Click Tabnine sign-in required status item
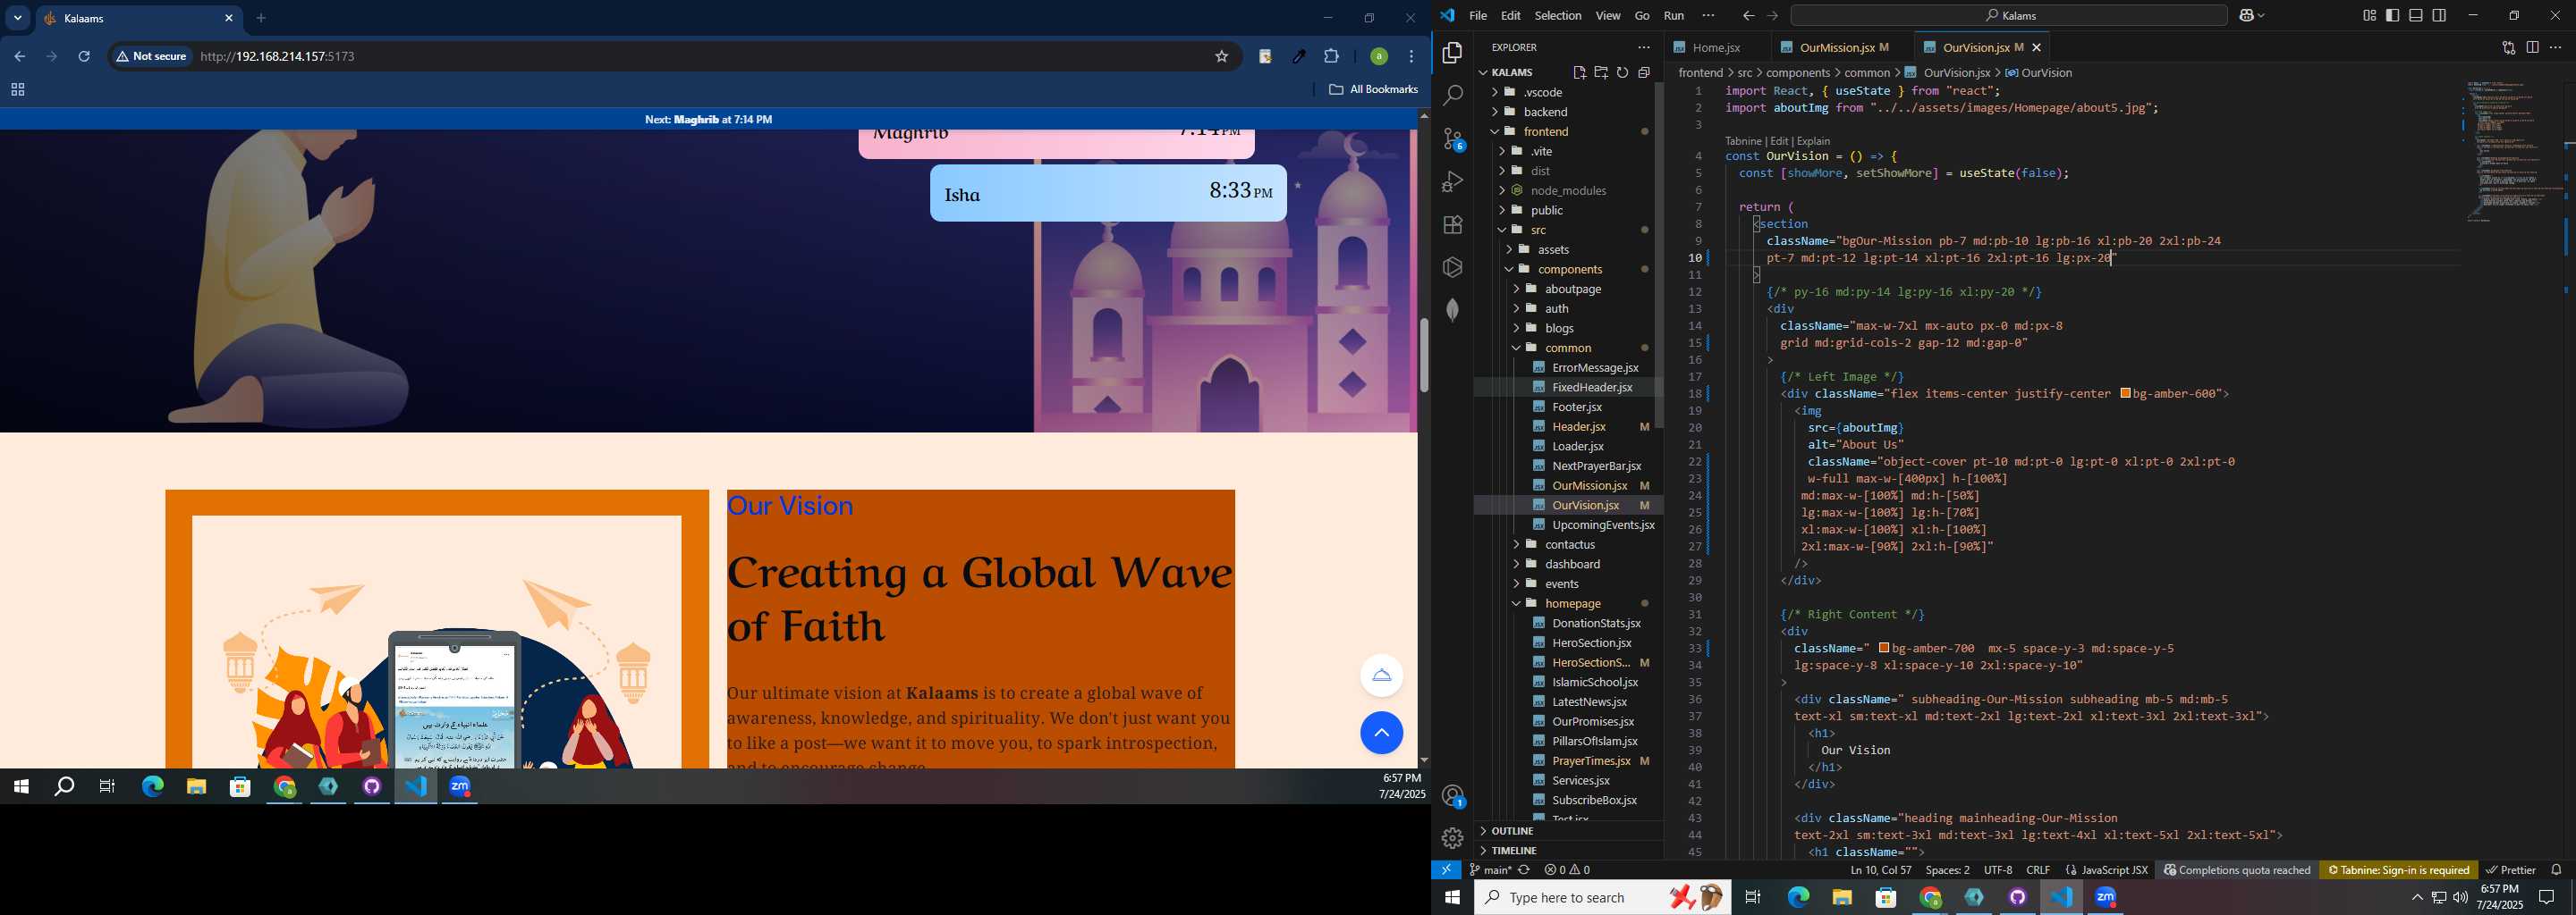 (x=2398, y=870)
